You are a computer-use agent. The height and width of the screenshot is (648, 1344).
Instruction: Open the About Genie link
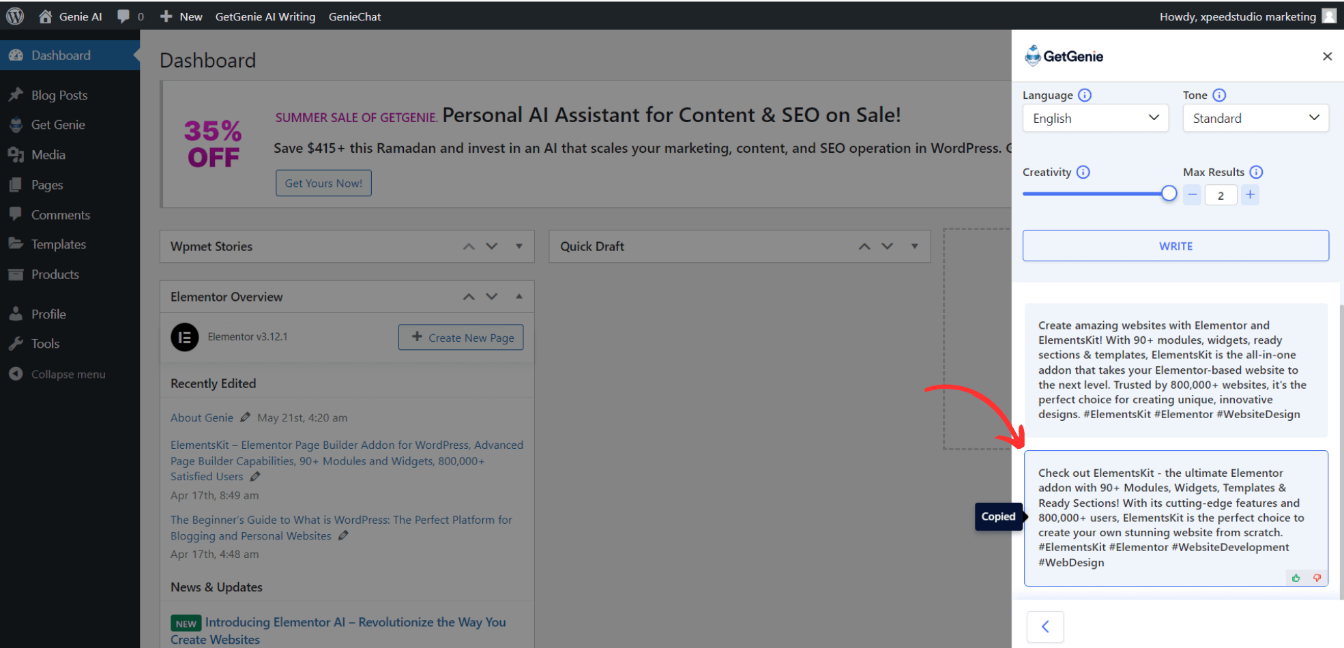point(202,417)
